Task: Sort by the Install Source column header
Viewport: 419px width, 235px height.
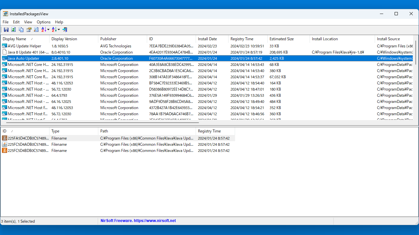Action: 394,39
